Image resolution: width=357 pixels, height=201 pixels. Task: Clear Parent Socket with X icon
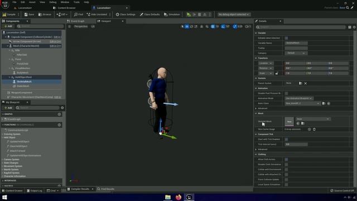(x=306, y=83)
